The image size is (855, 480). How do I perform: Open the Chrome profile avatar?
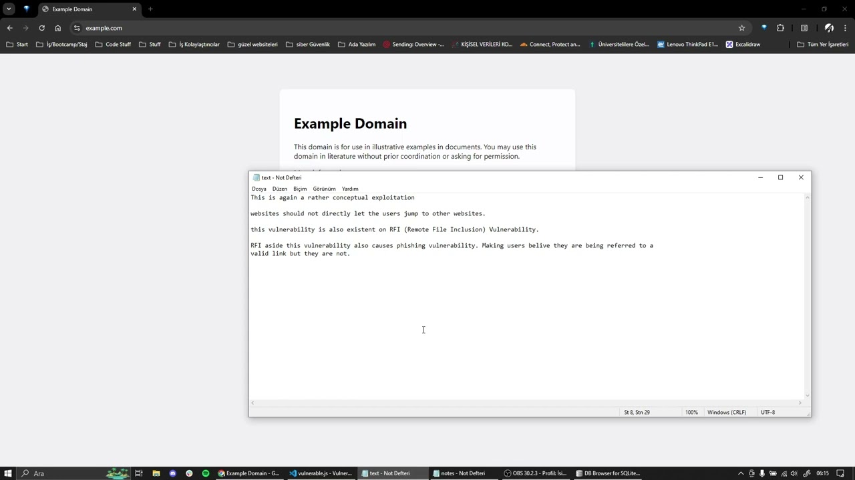point(829,28)
